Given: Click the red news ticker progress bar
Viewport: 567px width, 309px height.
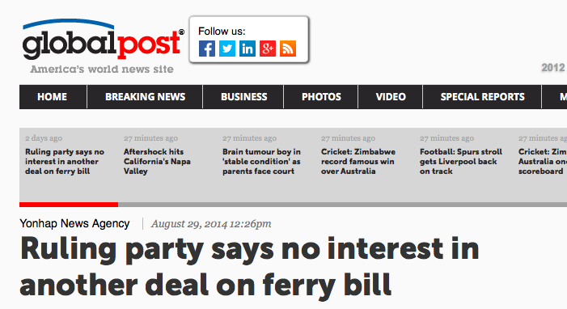Looking at the screenshot, I should tap(69, 205).
